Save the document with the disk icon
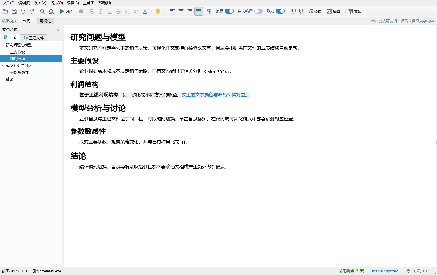Viewport: 437px width, 275px height. coord(14,11)
